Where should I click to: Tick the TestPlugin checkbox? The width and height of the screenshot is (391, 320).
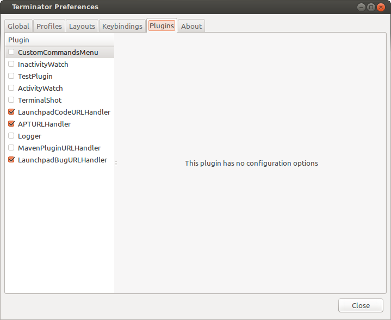click(11, 76)
